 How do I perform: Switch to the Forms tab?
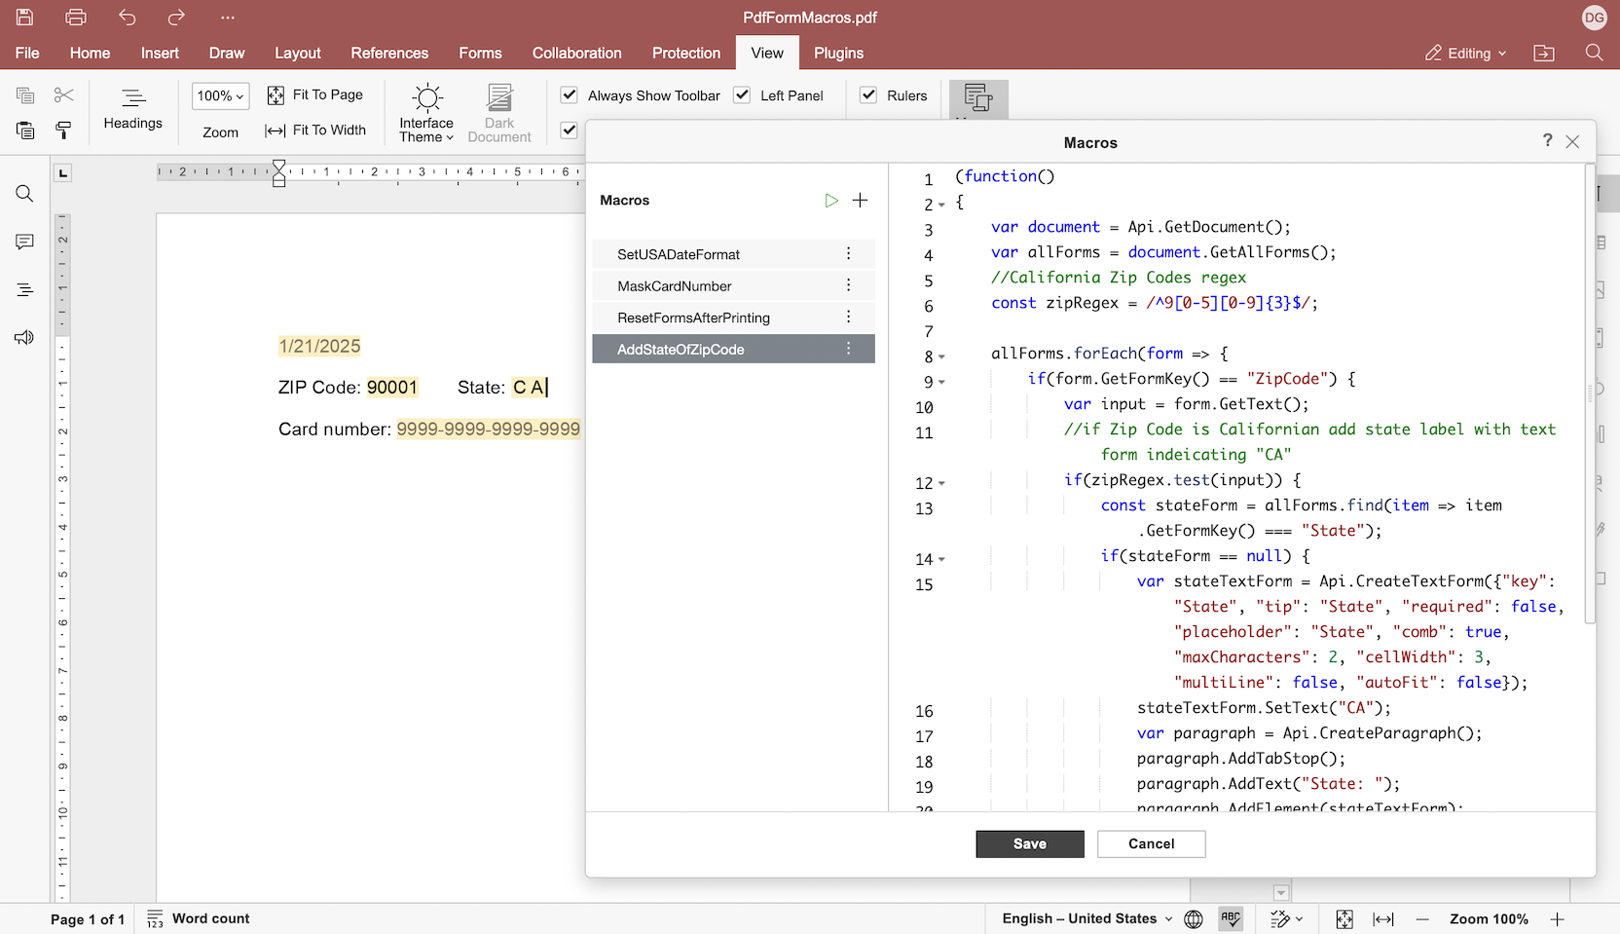[480, 53]
